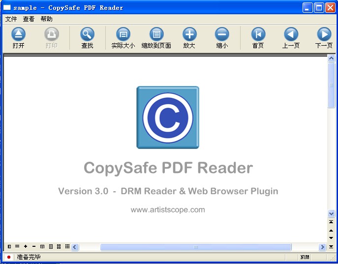Click the 准备完毕 status text

(x=29, y=257)
